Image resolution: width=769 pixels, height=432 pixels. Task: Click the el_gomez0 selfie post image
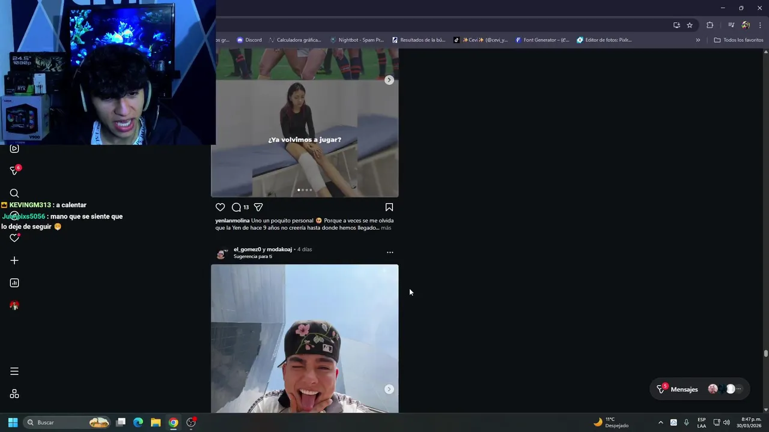(x=305, y=338)
